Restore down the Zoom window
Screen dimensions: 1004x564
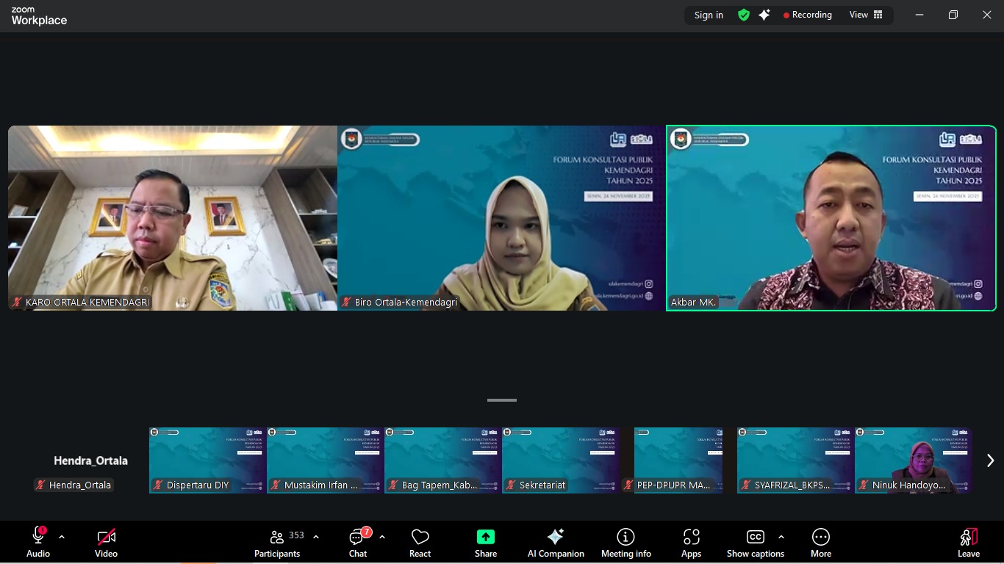(953, 15)
